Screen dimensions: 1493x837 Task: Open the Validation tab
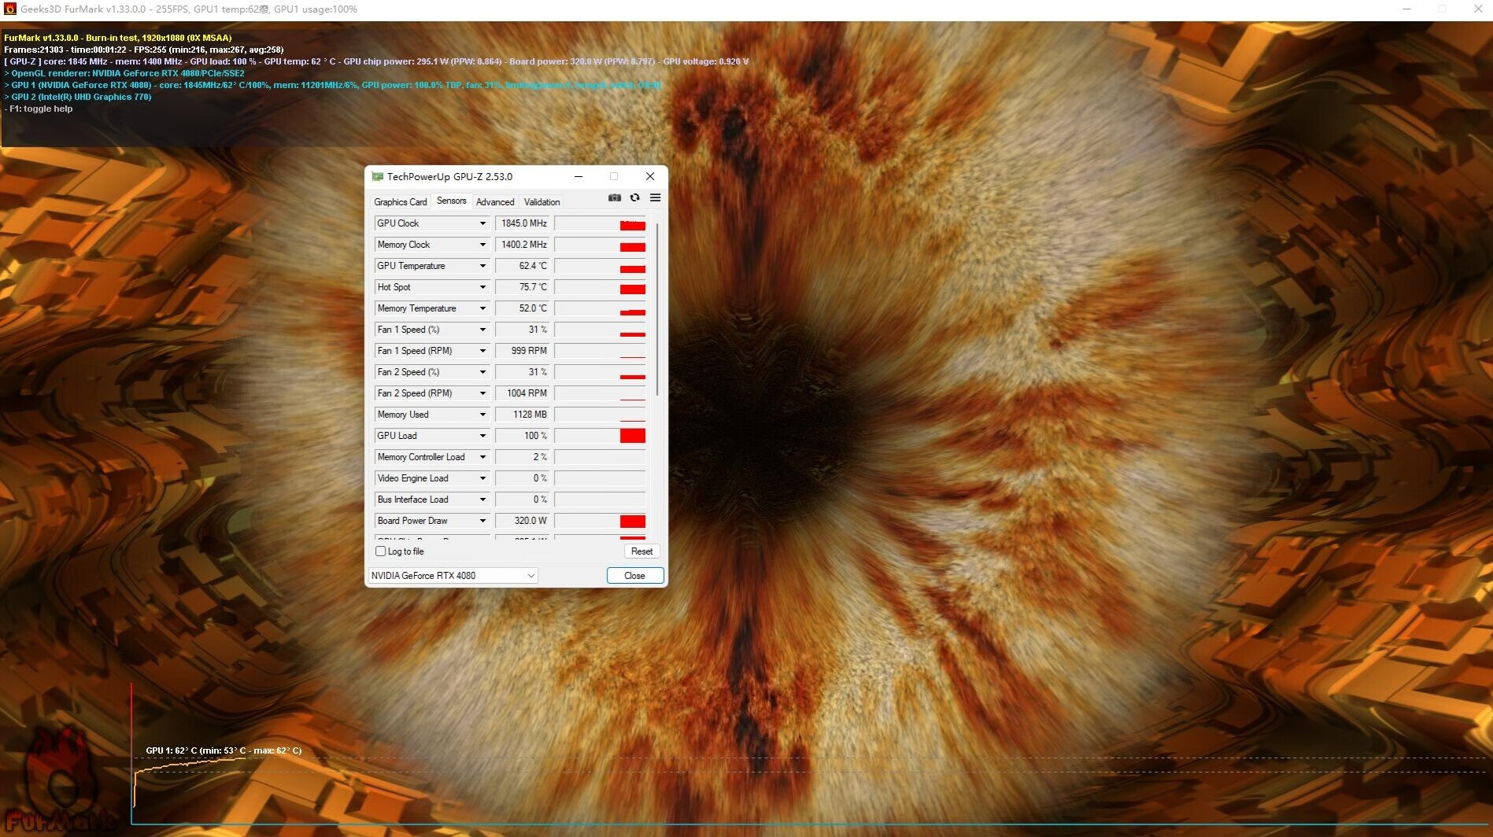coord(541,202)
